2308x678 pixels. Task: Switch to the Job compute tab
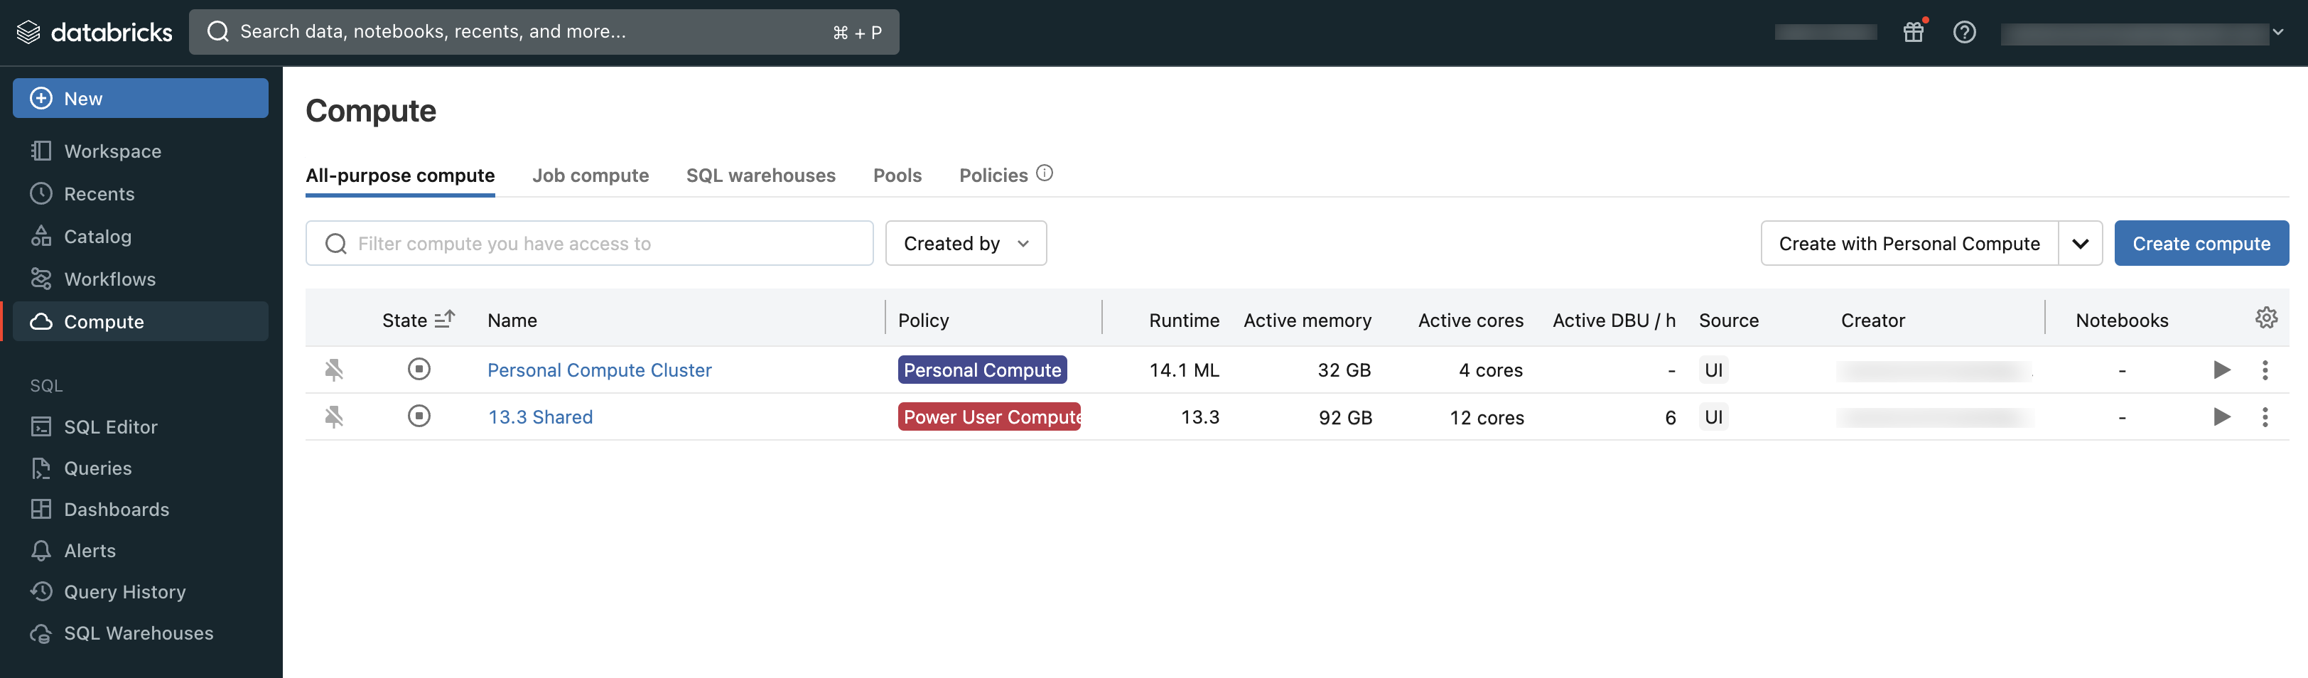click(x=590, y=176)
